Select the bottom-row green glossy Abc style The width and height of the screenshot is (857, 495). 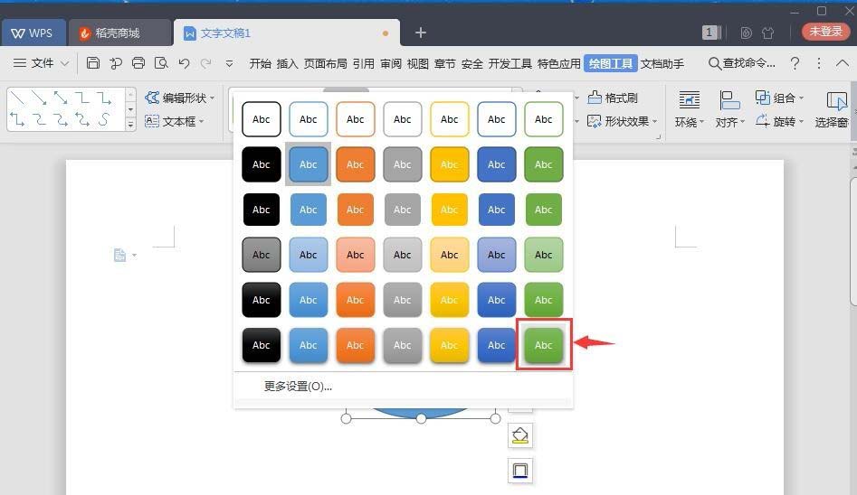543,345
